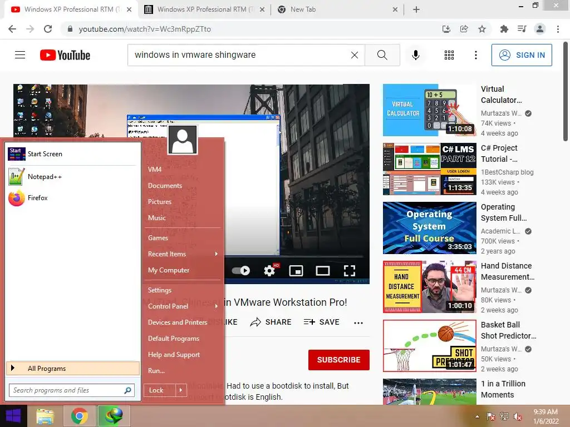Open Chrome three-dot menu
Image resolution: width=570 pixels, height=427 pixels.
point(558,29)
